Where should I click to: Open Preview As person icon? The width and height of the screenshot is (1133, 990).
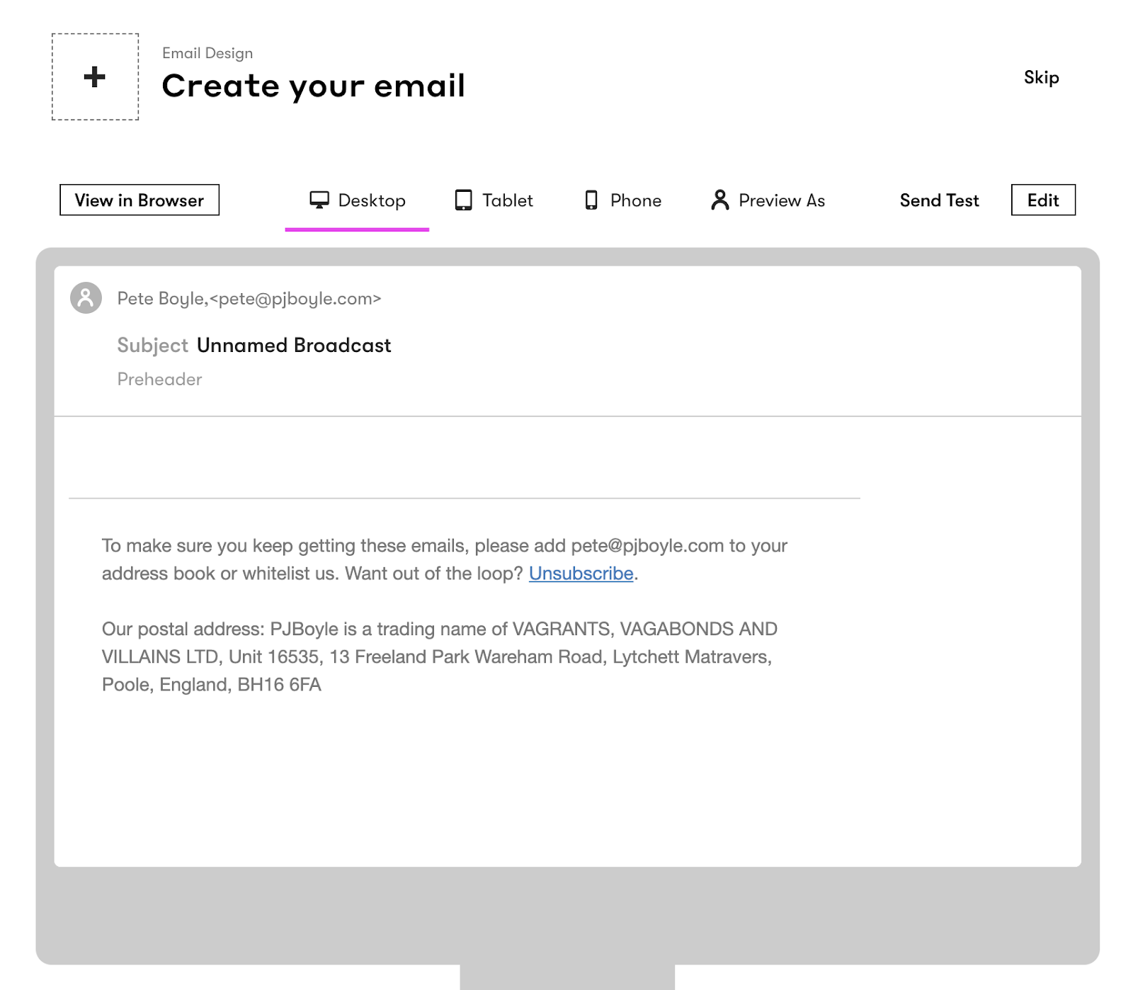719,200
